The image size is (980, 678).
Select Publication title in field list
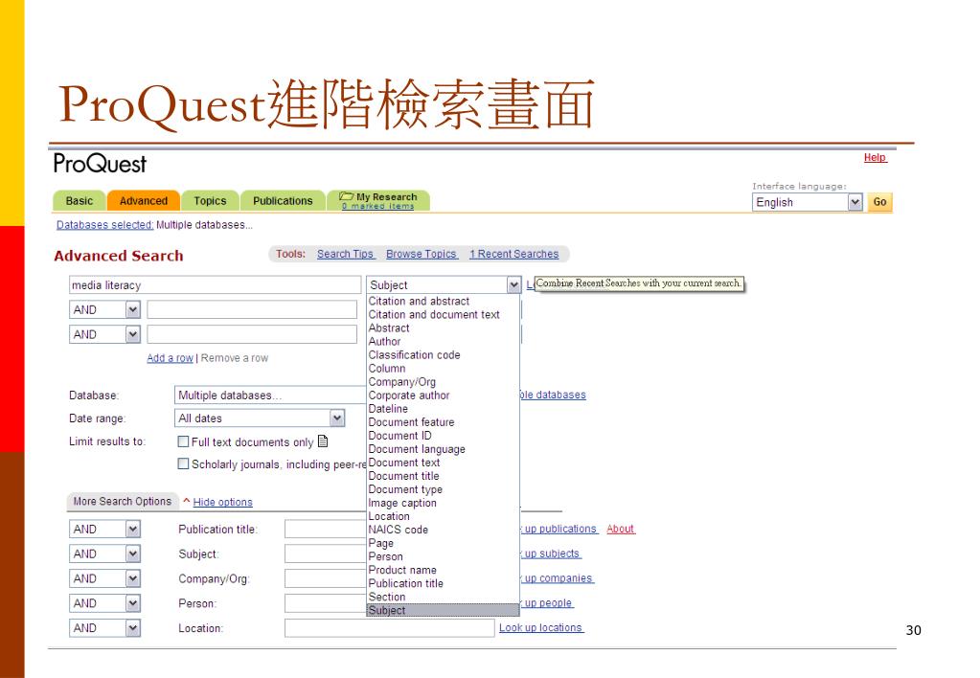point(443,583)
